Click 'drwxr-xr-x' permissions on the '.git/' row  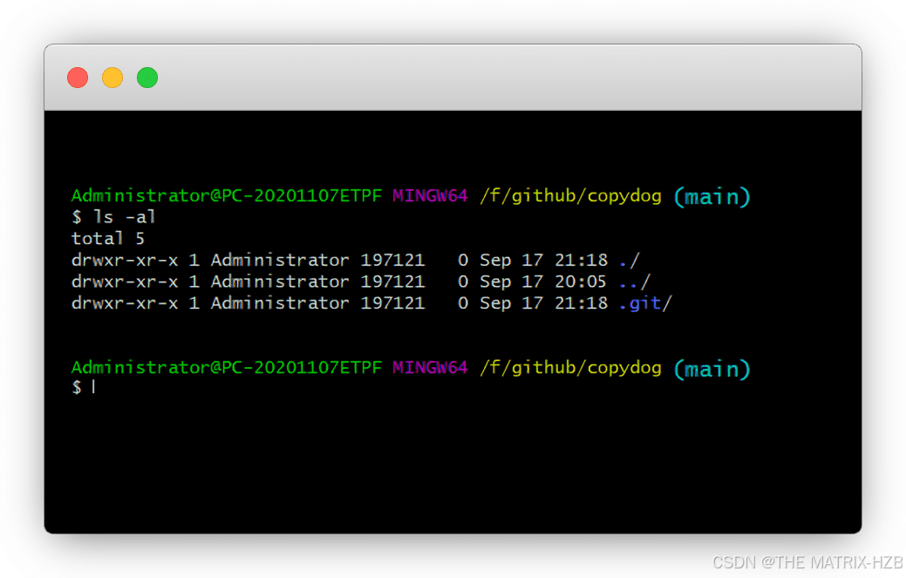(x=125, y=303)
